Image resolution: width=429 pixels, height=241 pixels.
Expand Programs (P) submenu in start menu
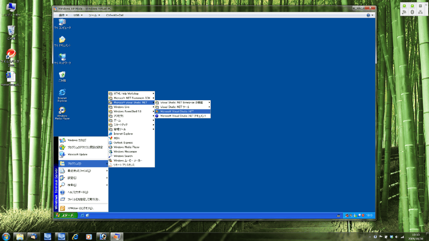coord(84,164)
